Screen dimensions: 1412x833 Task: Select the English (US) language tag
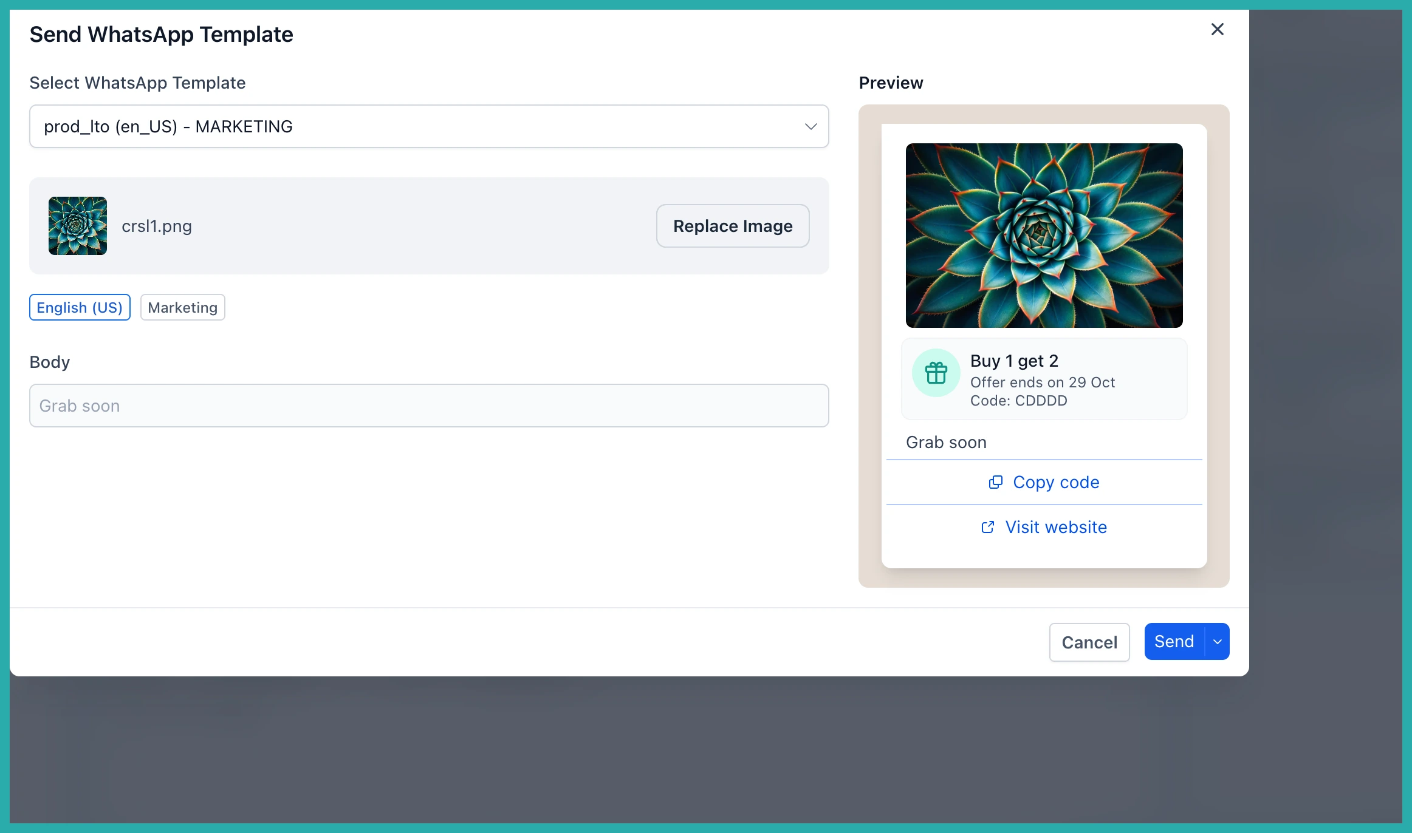pos(80,307)
